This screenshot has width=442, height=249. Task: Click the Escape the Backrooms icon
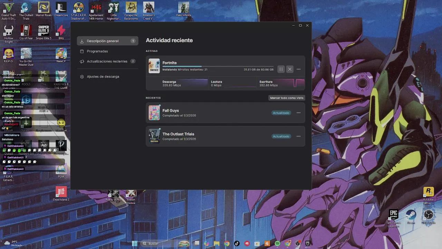click(x=131, y=11)
